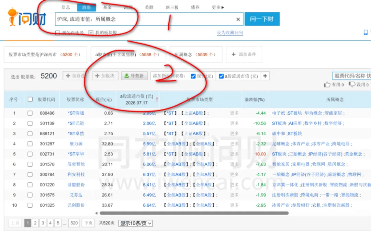Check the row checkbox for 001220
Image resolution: width=371 pixels, height=231 pixels.
30,185
